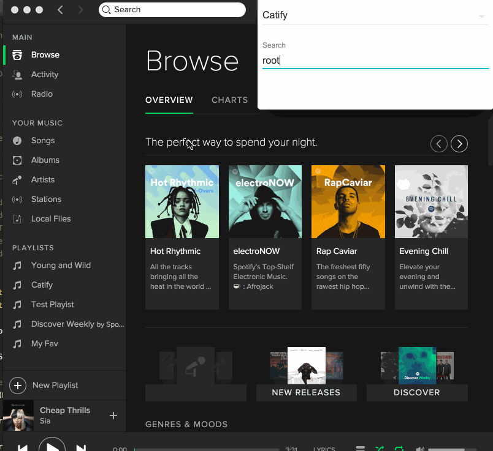Open the Hot Rhythmic cover art

click(182, 201)
